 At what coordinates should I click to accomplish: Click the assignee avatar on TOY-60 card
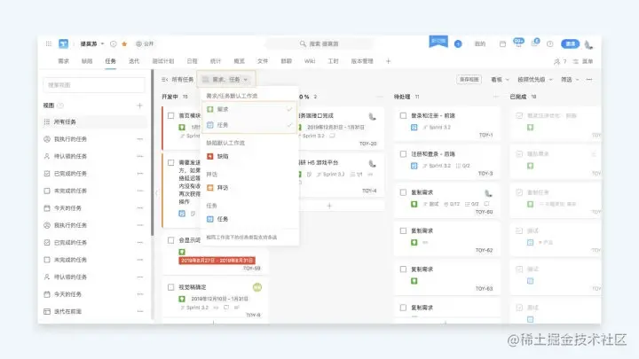click(488, 193)
